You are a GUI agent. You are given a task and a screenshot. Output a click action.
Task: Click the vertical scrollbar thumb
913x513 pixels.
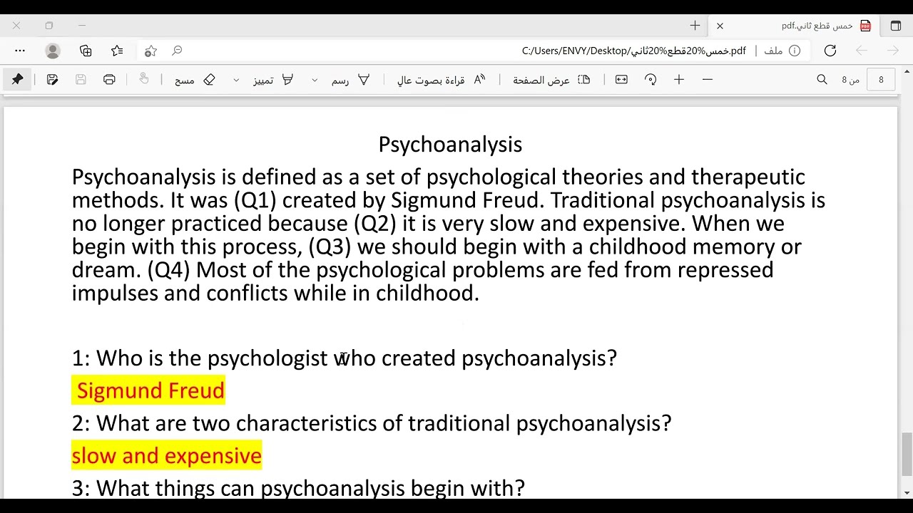tap(907, 454)
